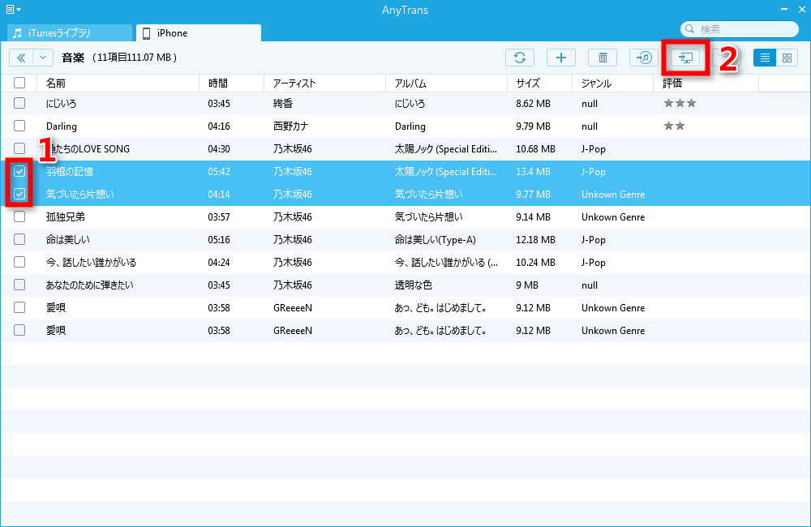Click the song title 孤独兄弟

point(65,217)
